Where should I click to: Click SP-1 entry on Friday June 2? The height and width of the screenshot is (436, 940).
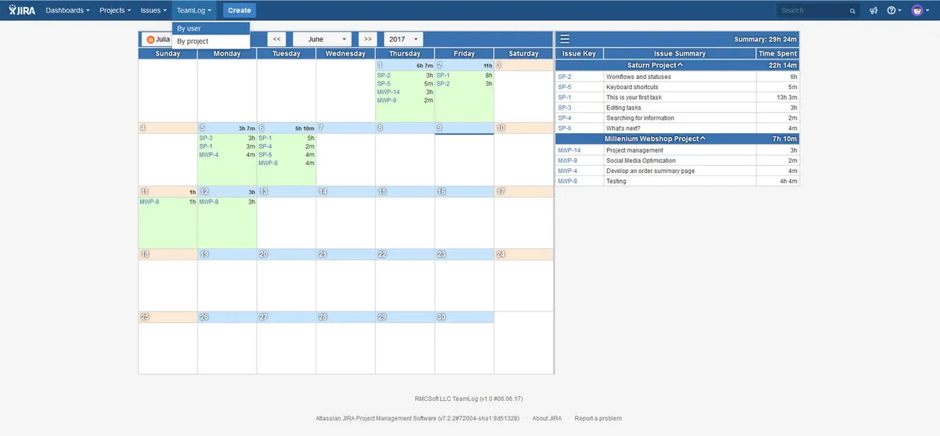[443, 75]
